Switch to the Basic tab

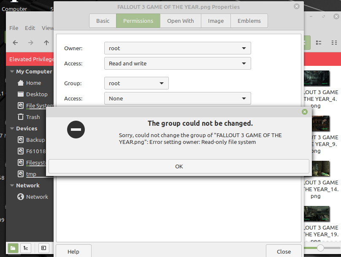pyautogui.click(x=103, y=21)
